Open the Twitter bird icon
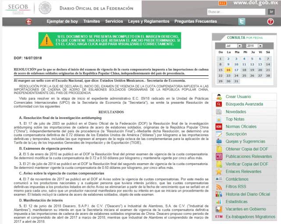The image size is (281, 224). [x=242, y=21]
